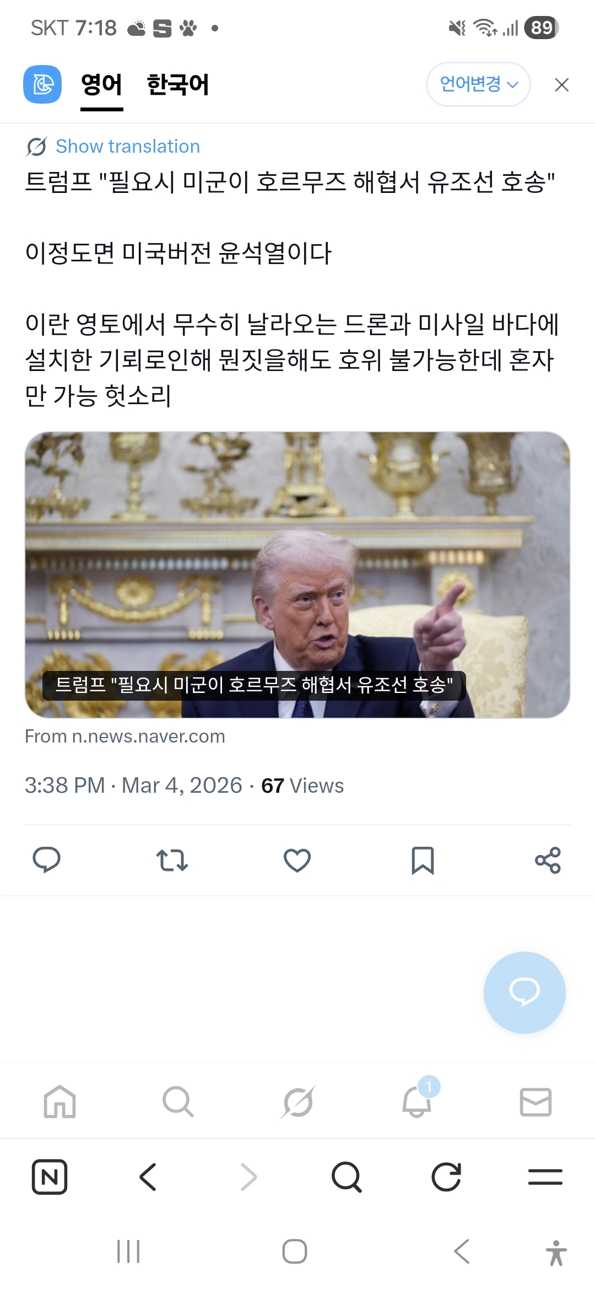595x1290 pixels.
Task: Open the Naver news article thumbnail
Action: point(297,574)
